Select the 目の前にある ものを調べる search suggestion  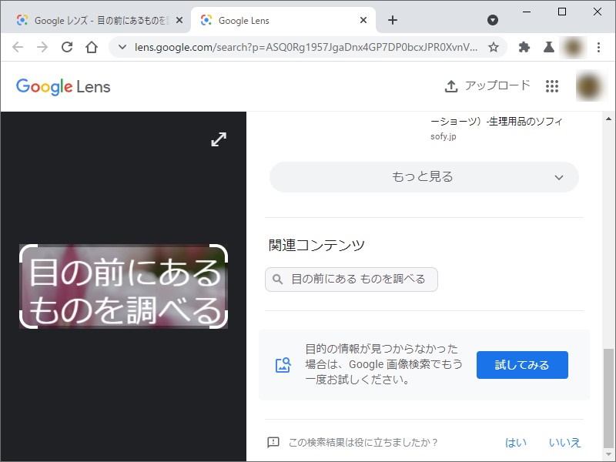(x=351, y=280)
